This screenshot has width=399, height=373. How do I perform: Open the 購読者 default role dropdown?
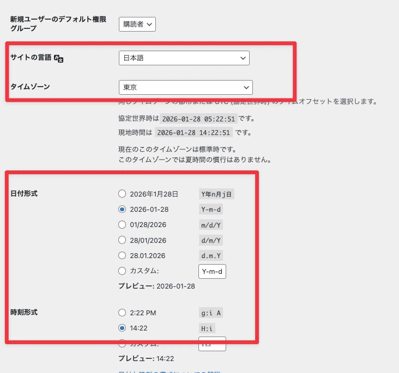[x=137, y=24]
